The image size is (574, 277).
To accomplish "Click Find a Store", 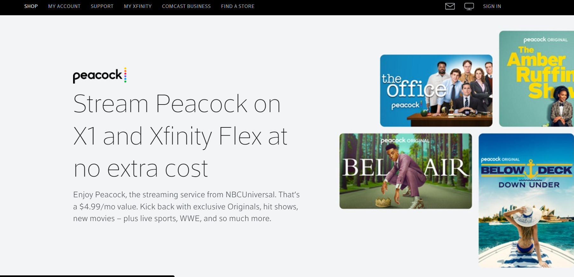I will [238, 6].
